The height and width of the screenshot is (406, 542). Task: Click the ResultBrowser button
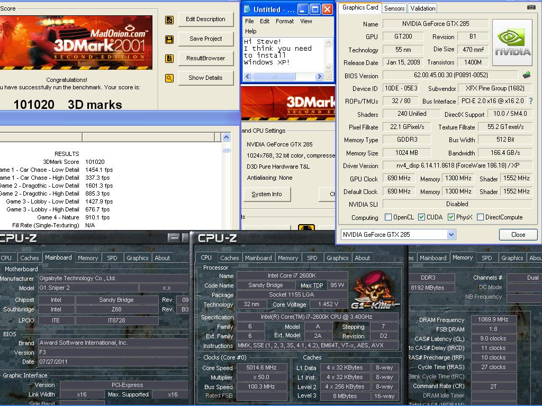pyautogui.click(x=206, y=58)
